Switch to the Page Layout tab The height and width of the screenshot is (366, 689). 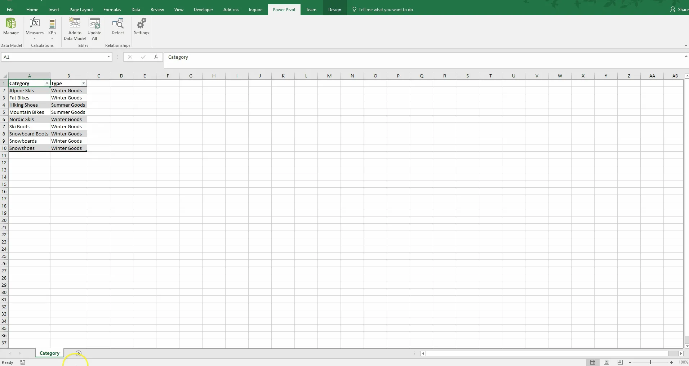pos(81,10)
